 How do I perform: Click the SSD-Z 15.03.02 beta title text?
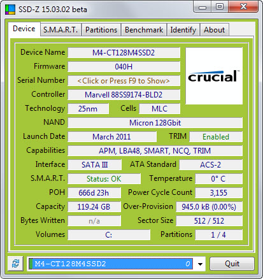tap(53, 10)
